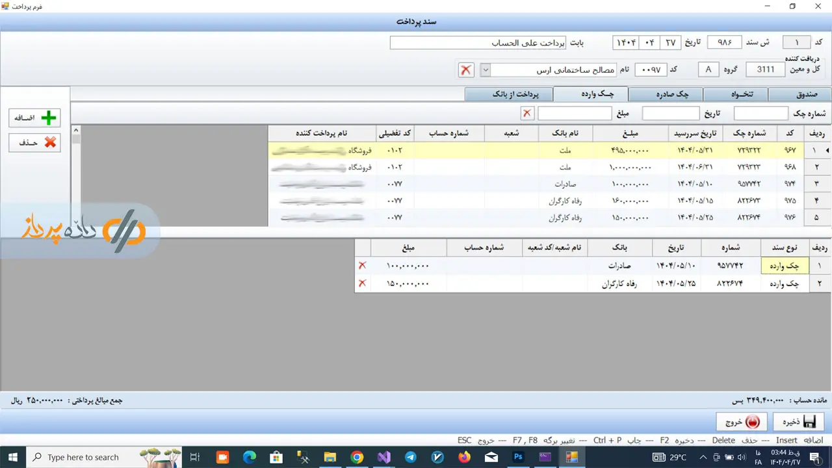Click the red X Delete (حذف) button
The image size is (832, 468).
(x=34, y=142)
